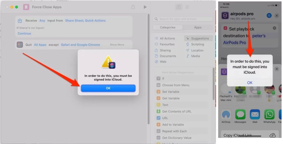Viewport: 283px width, 144px height.
Task: Select Sharing category
Action: point(163,50)
